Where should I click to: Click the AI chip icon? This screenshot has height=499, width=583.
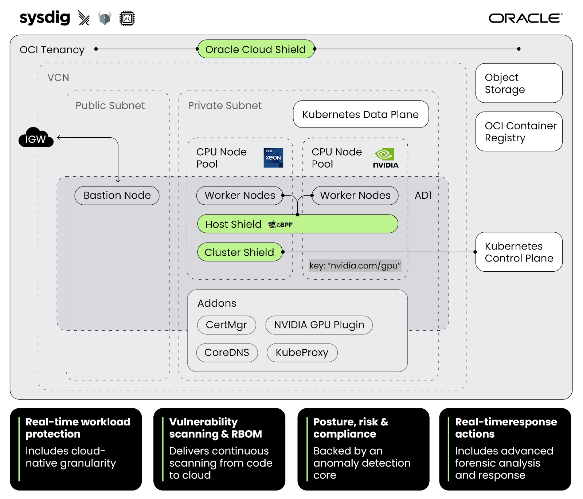pos(127,18)
